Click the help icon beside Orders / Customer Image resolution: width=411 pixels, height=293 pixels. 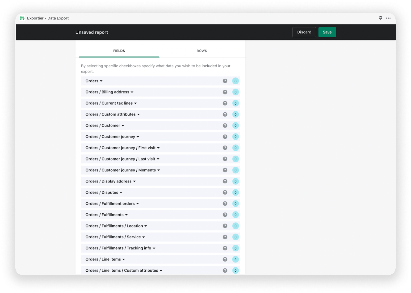pyautogui.click(x=225, y=125)
